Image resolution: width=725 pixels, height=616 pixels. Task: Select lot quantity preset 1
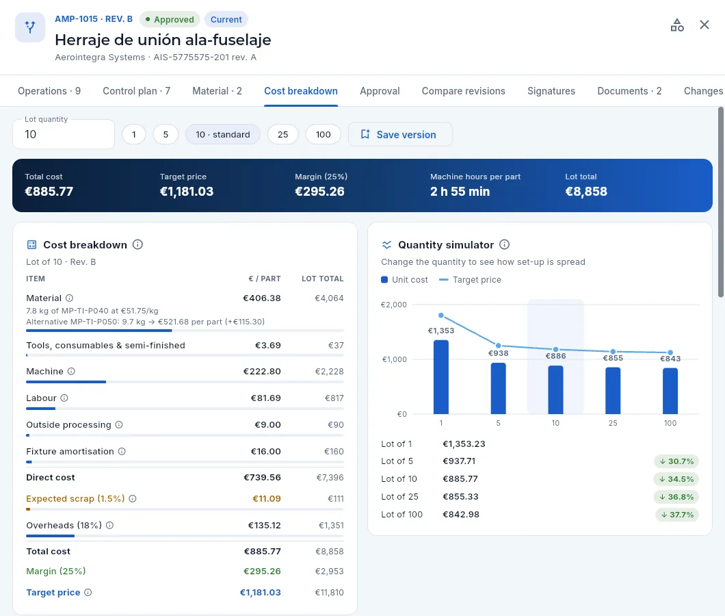(x=134, y=135)
